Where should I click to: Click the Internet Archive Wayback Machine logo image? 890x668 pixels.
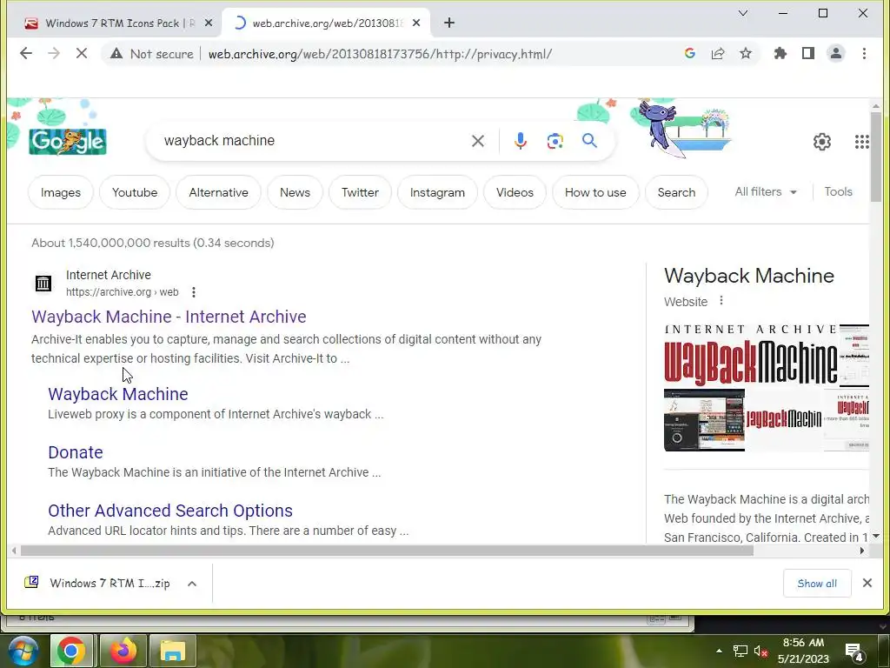coord(750,356)
